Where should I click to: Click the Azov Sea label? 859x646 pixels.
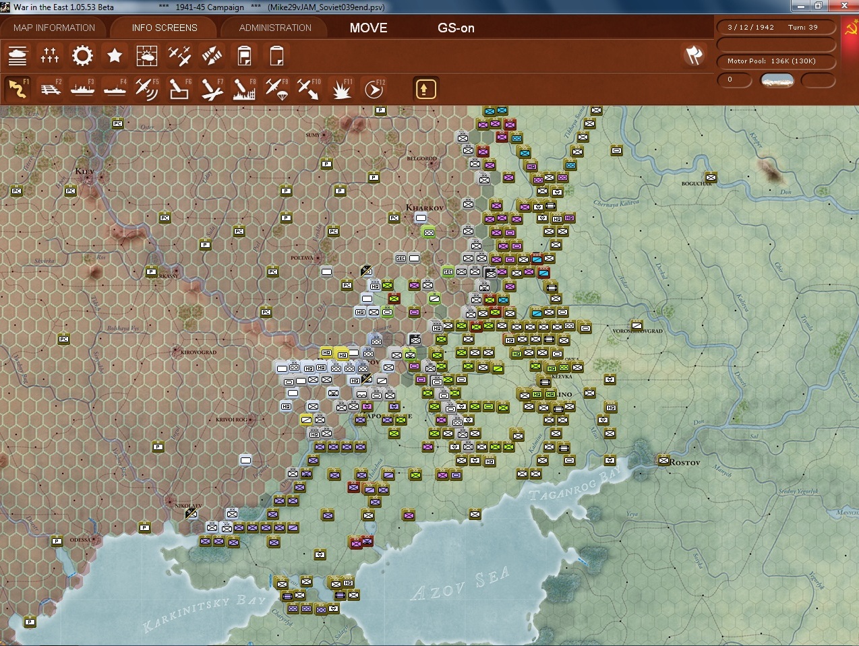pos(461,585)
